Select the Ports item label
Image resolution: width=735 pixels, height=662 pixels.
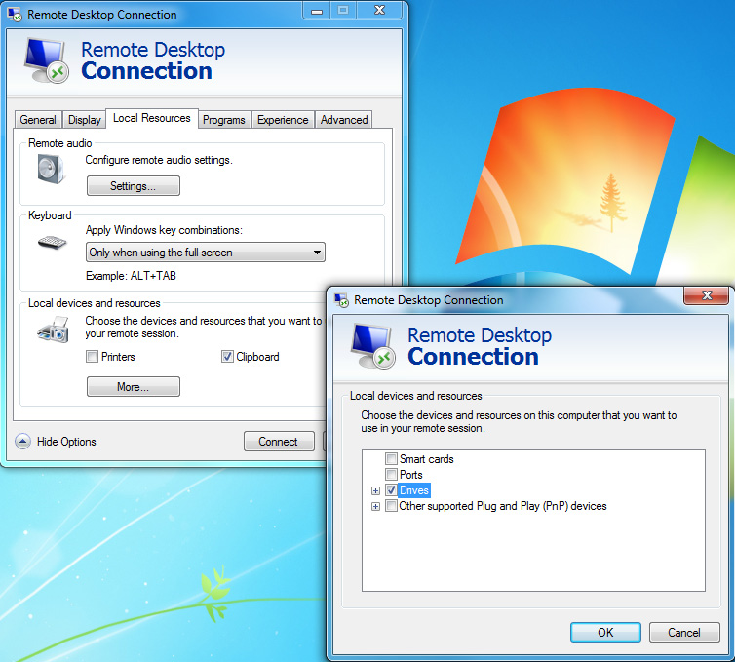coord(411,474)
